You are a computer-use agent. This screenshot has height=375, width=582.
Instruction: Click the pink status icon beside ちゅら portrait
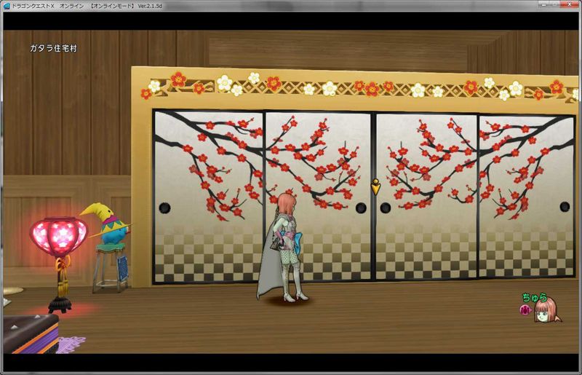525,309
